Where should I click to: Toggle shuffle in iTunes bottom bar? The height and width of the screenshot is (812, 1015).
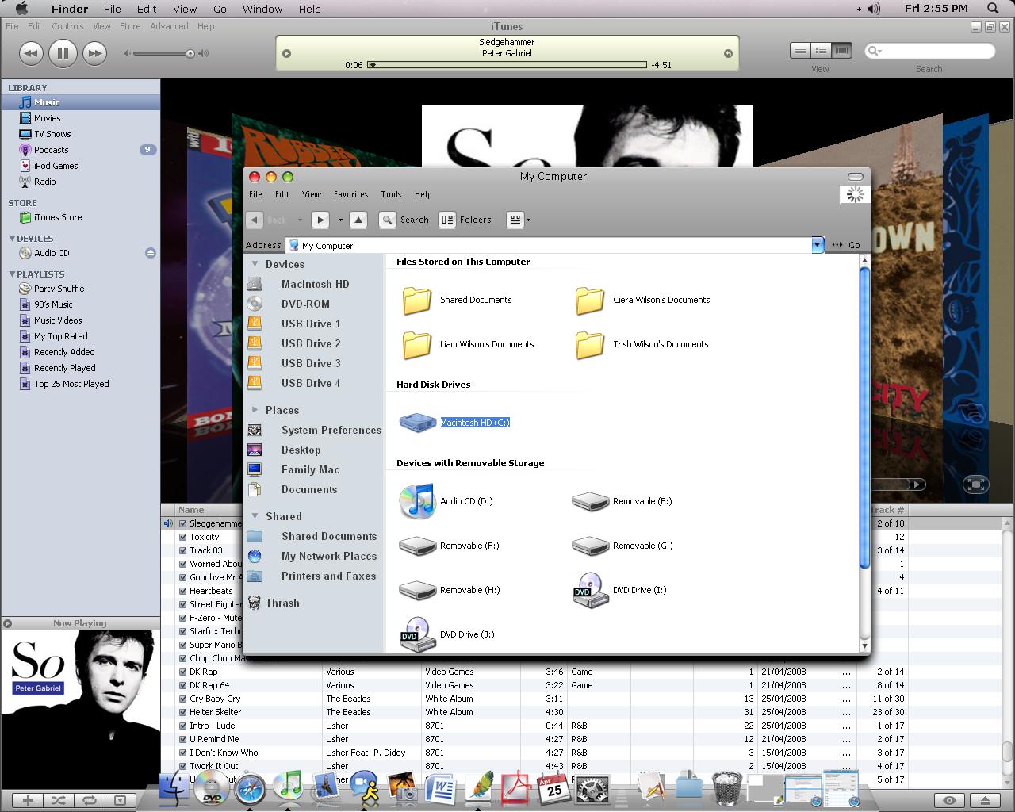pyautogui.click(x=58, y=801)
